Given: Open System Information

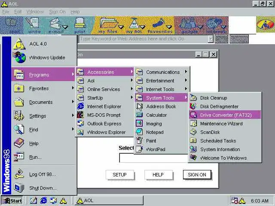Looking at the screenshot, I should 225,149.
